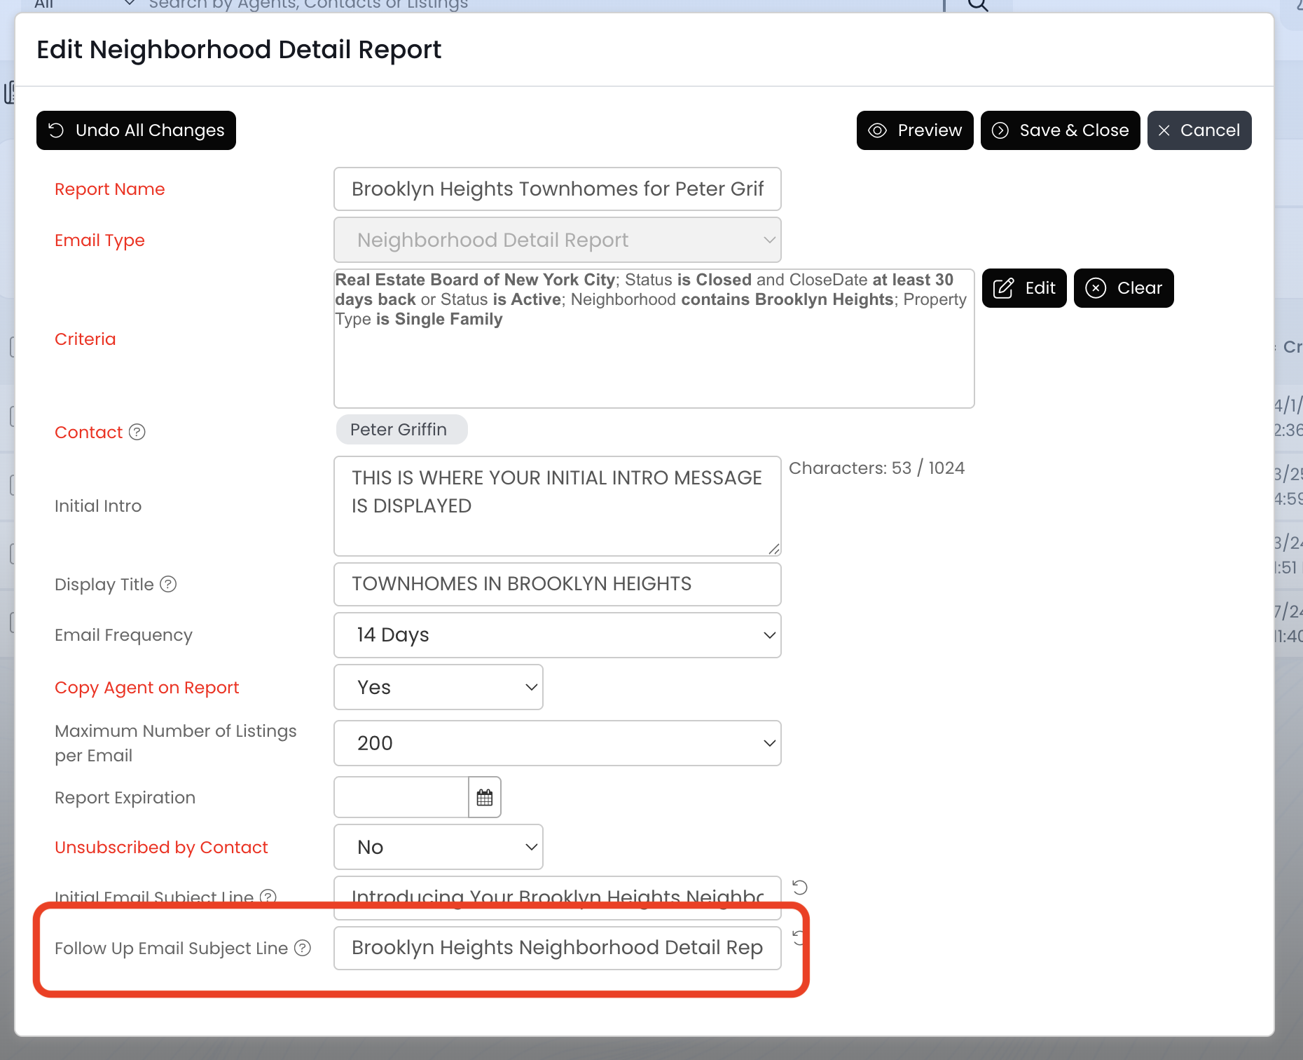Click the Initial Email Subject Line field

[558, 897]
